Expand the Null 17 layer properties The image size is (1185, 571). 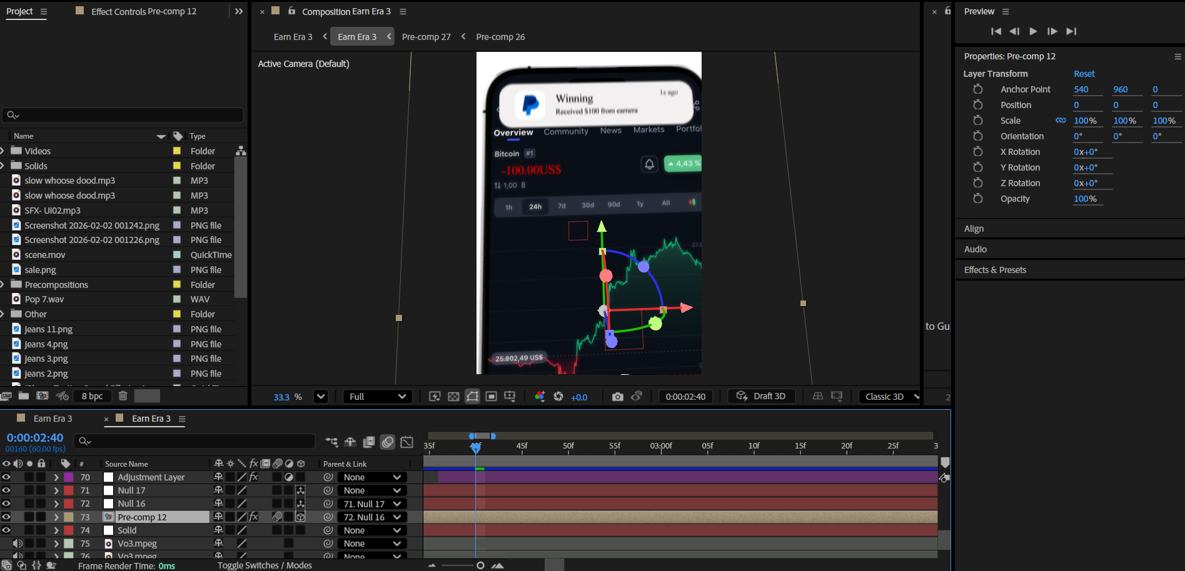[56, 491]
